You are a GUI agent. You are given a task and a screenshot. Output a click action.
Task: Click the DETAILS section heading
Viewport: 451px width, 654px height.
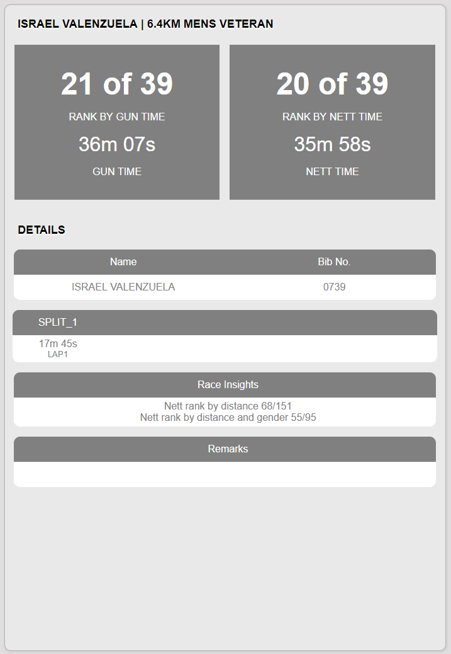42,230
